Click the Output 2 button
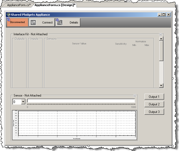Screen dimensions: 179x151 154,104
